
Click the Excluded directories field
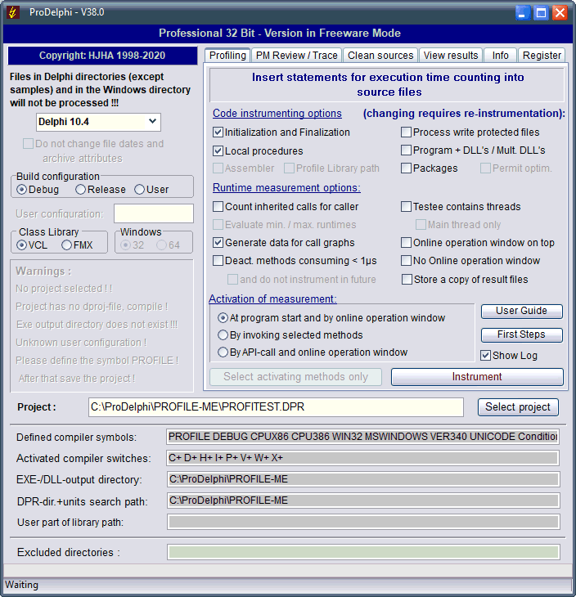point(363,552)
